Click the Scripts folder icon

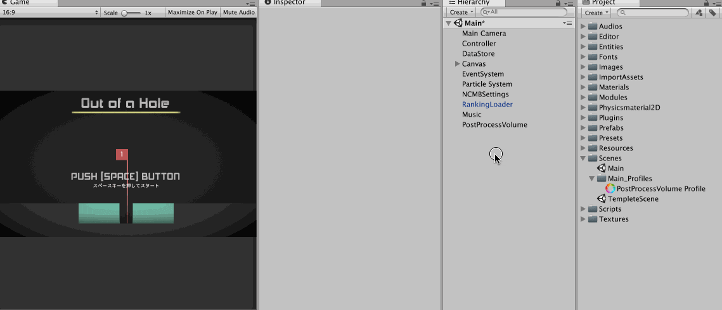click(592, 209)
